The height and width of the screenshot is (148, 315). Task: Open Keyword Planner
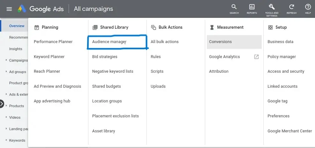(49, 57)
